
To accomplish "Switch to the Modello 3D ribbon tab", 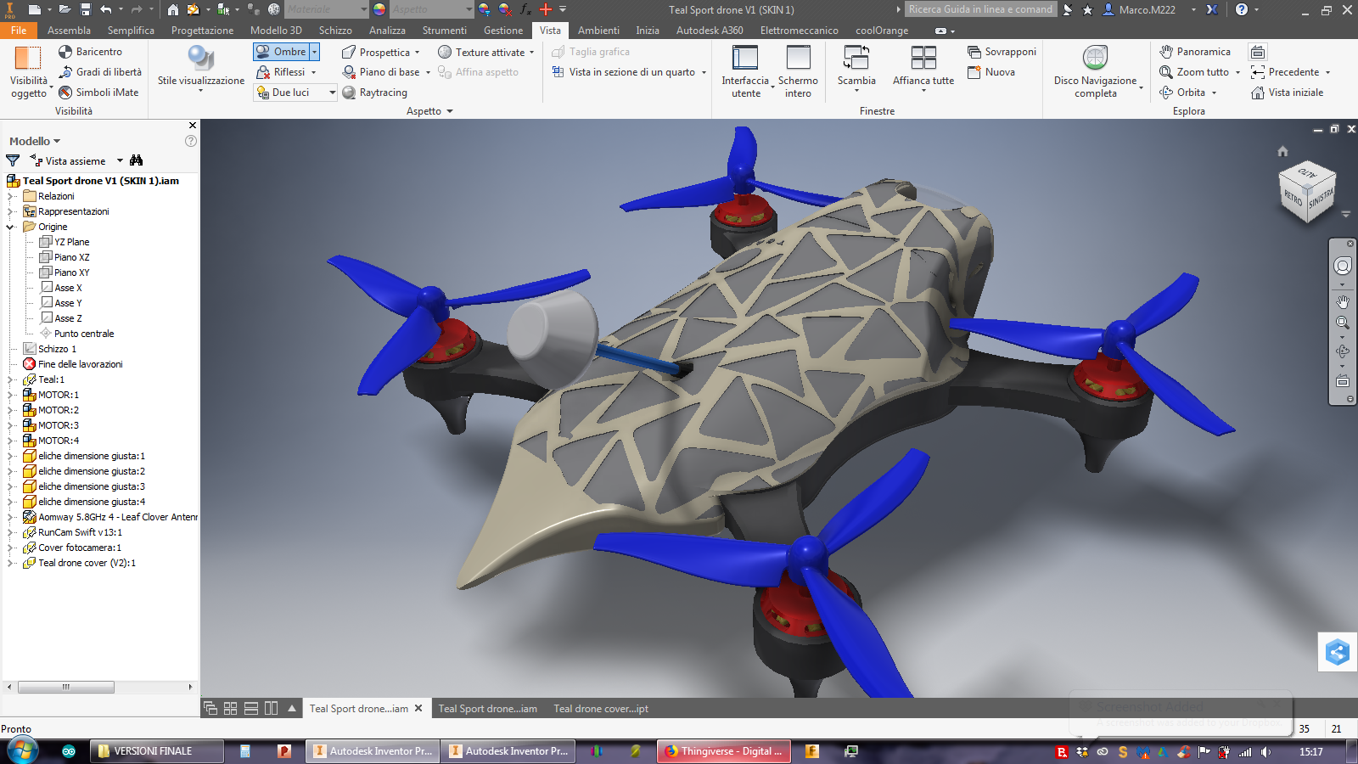I will click(x=276, y=31).
